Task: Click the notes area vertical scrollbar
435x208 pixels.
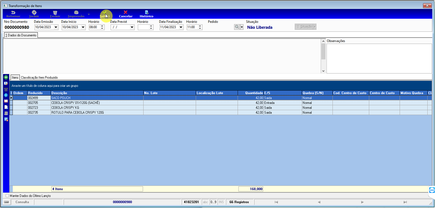Action: 323,56
